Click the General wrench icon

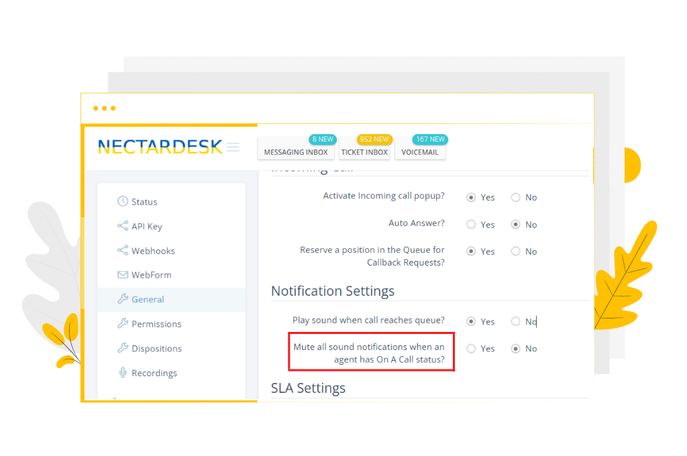click(123, 299)
